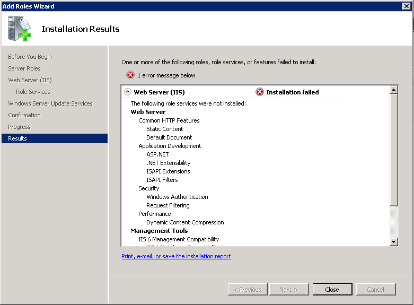Click the 'Installation failed' status text
The height and width of the screenshot is (305, 414).
pyautogui.click(x=292, y=92)
